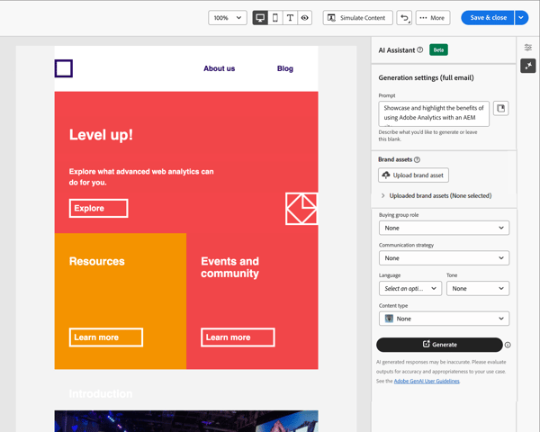Screen dimensions: 540x432
Task: Open the More menu
Action: tap(433, 18)
